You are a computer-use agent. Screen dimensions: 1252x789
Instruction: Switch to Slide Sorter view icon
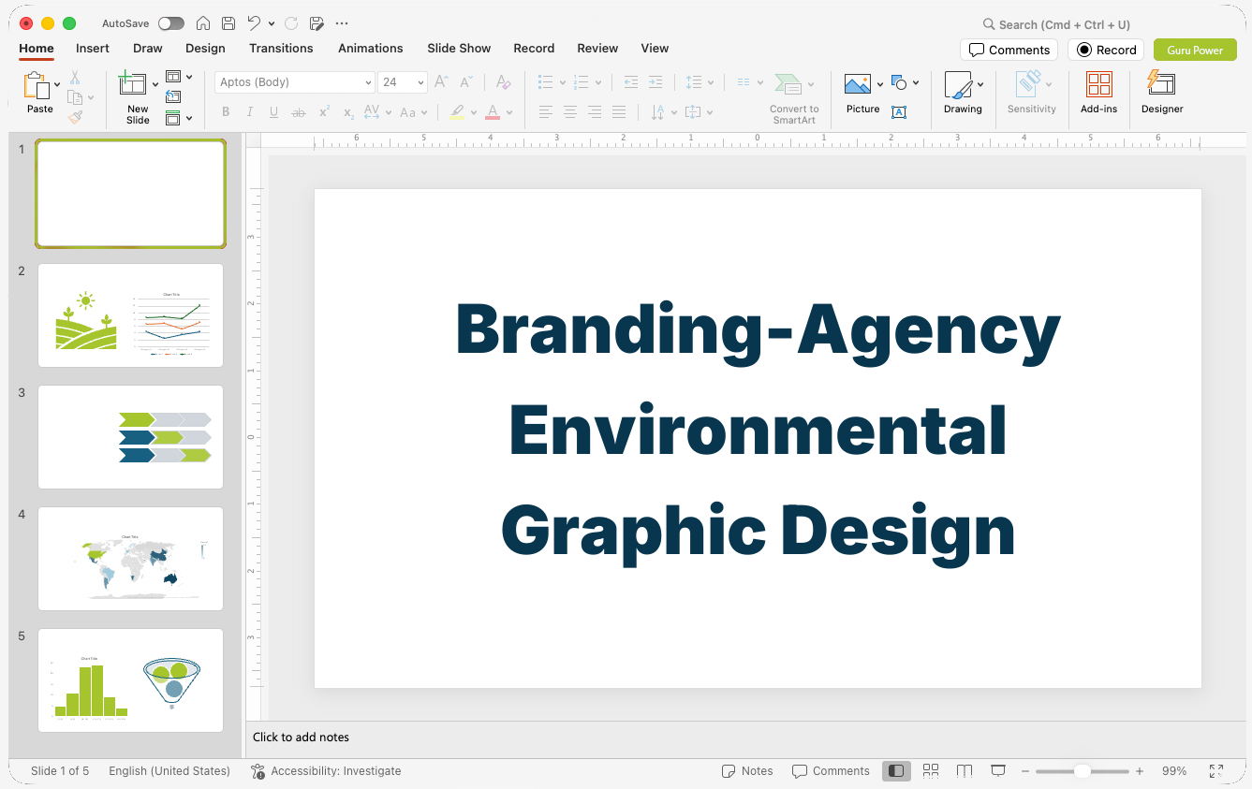pos(931,771)
